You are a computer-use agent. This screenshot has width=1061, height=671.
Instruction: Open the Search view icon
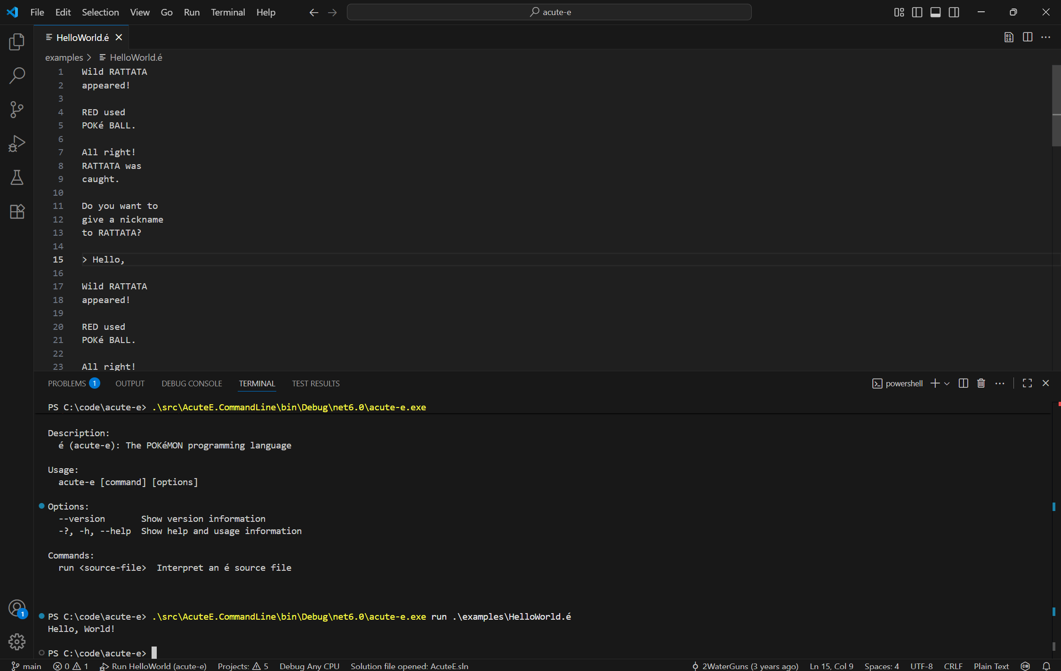[17, 75]
